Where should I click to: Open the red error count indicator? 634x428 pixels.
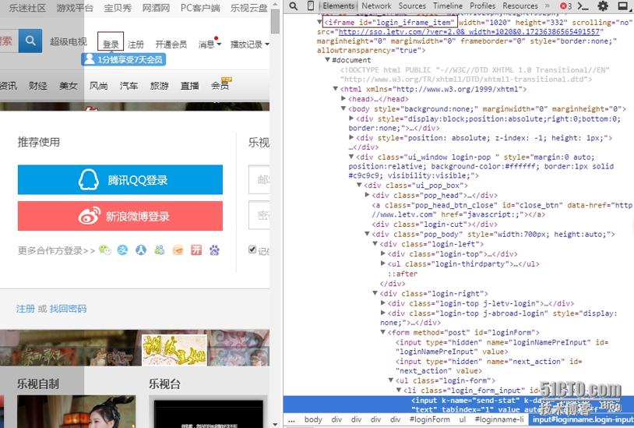click(x=565, y=6)
